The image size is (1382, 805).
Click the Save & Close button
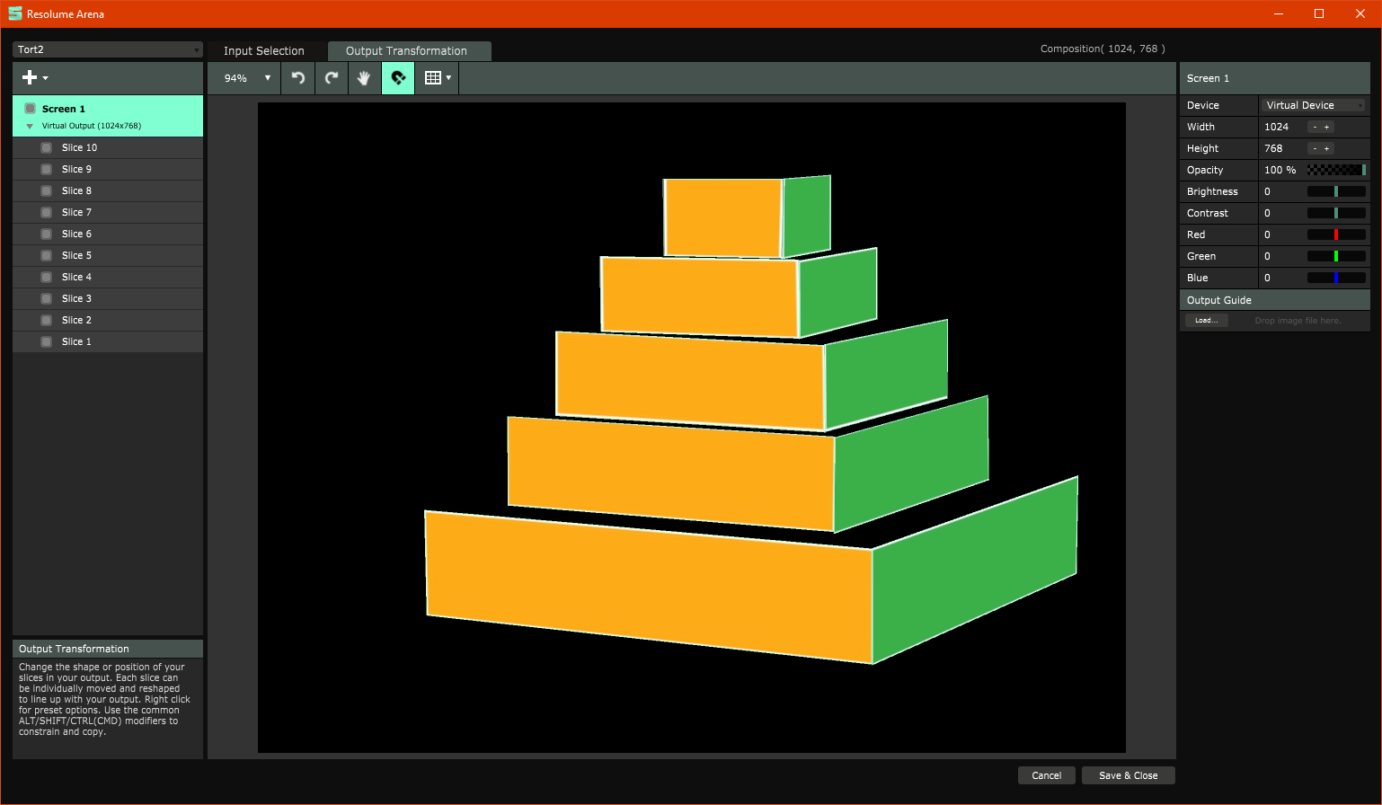pyautogui.click(x=1128, y=775)
